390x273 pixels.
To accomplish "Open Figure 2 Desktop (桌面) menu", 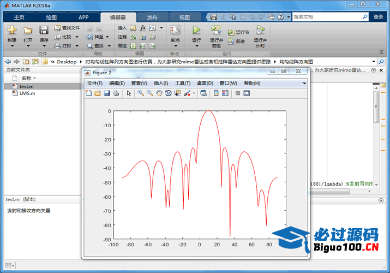I will click(205, 83).
